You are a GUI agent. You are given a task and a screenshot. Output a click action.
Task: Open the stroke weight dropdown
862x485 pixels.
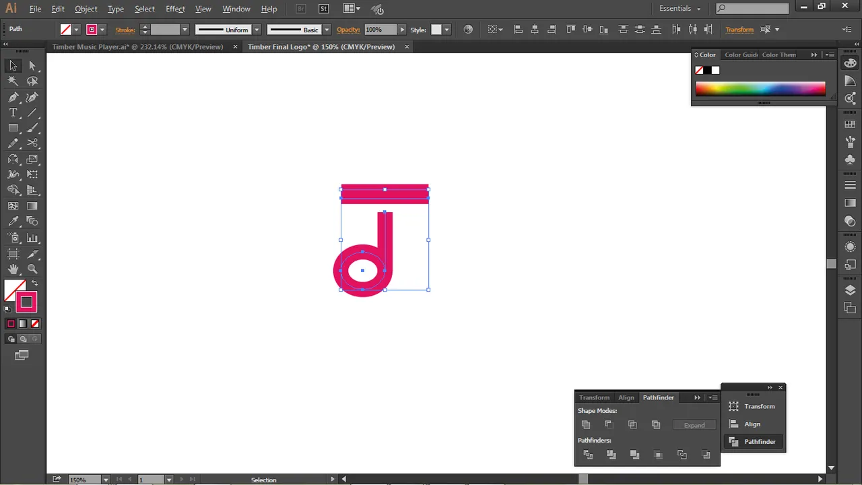pyautogui.click(x=185, y=30)
